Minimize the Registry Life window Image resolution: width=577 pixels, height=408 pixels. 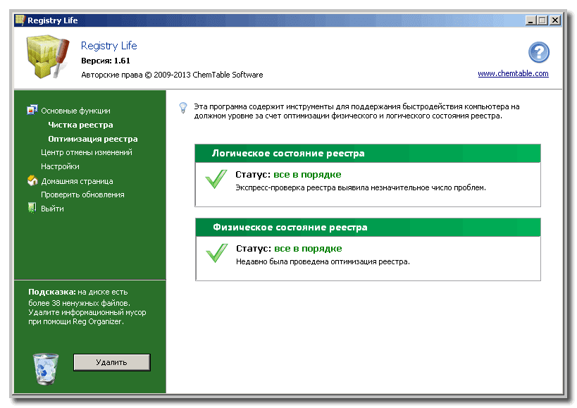click(x=531, y=20)
